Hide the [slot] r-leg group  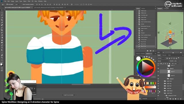click(158, 83)
